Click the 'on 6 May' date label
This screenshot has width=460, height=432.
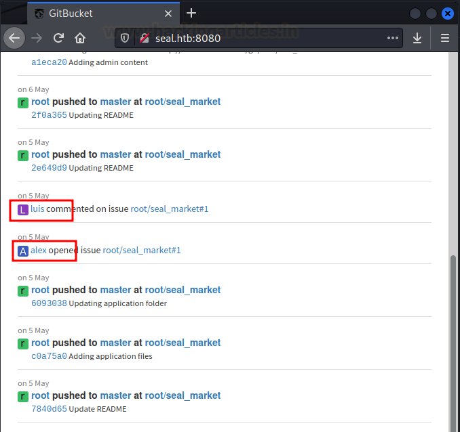coord(33,89)
